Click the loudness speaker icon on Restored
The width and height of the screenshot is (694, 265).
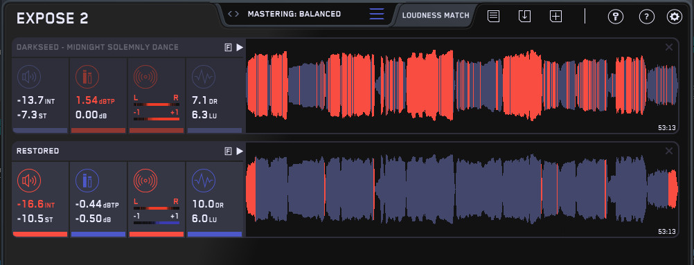[x=29, y=181]
